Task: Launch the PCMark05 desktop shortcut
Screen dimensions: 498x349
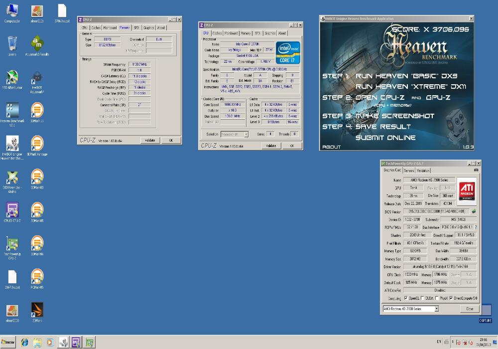Action: coord(37,279)
